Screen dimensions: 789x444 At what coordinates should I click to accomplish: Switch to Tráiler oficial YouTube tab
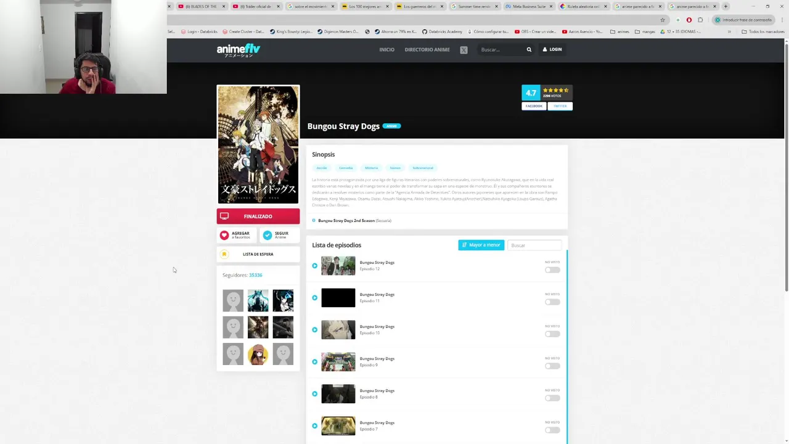point(255,6)
